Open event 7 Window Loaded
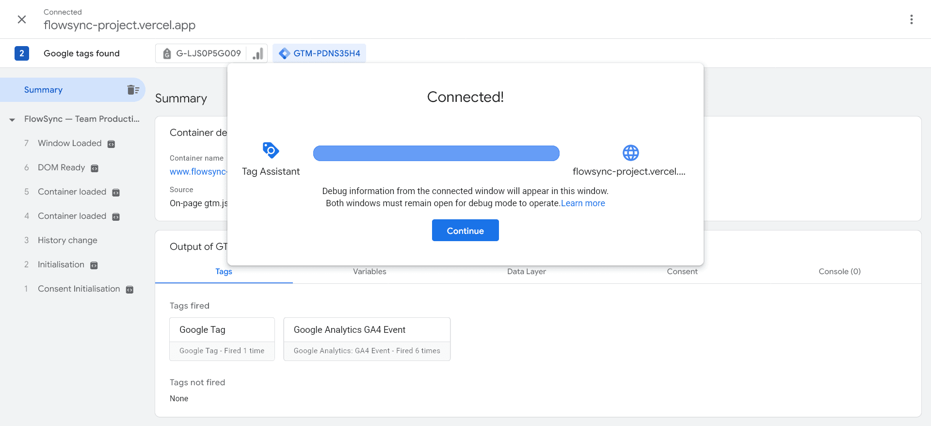This screenshot has height=426, width=931. point(70,143)
